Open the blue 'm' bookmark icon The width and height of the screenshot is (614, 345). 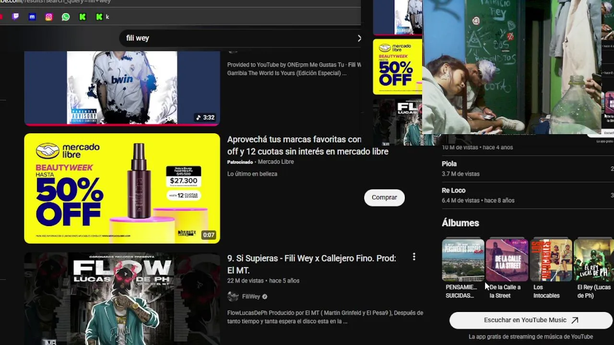tap(32, 17)
